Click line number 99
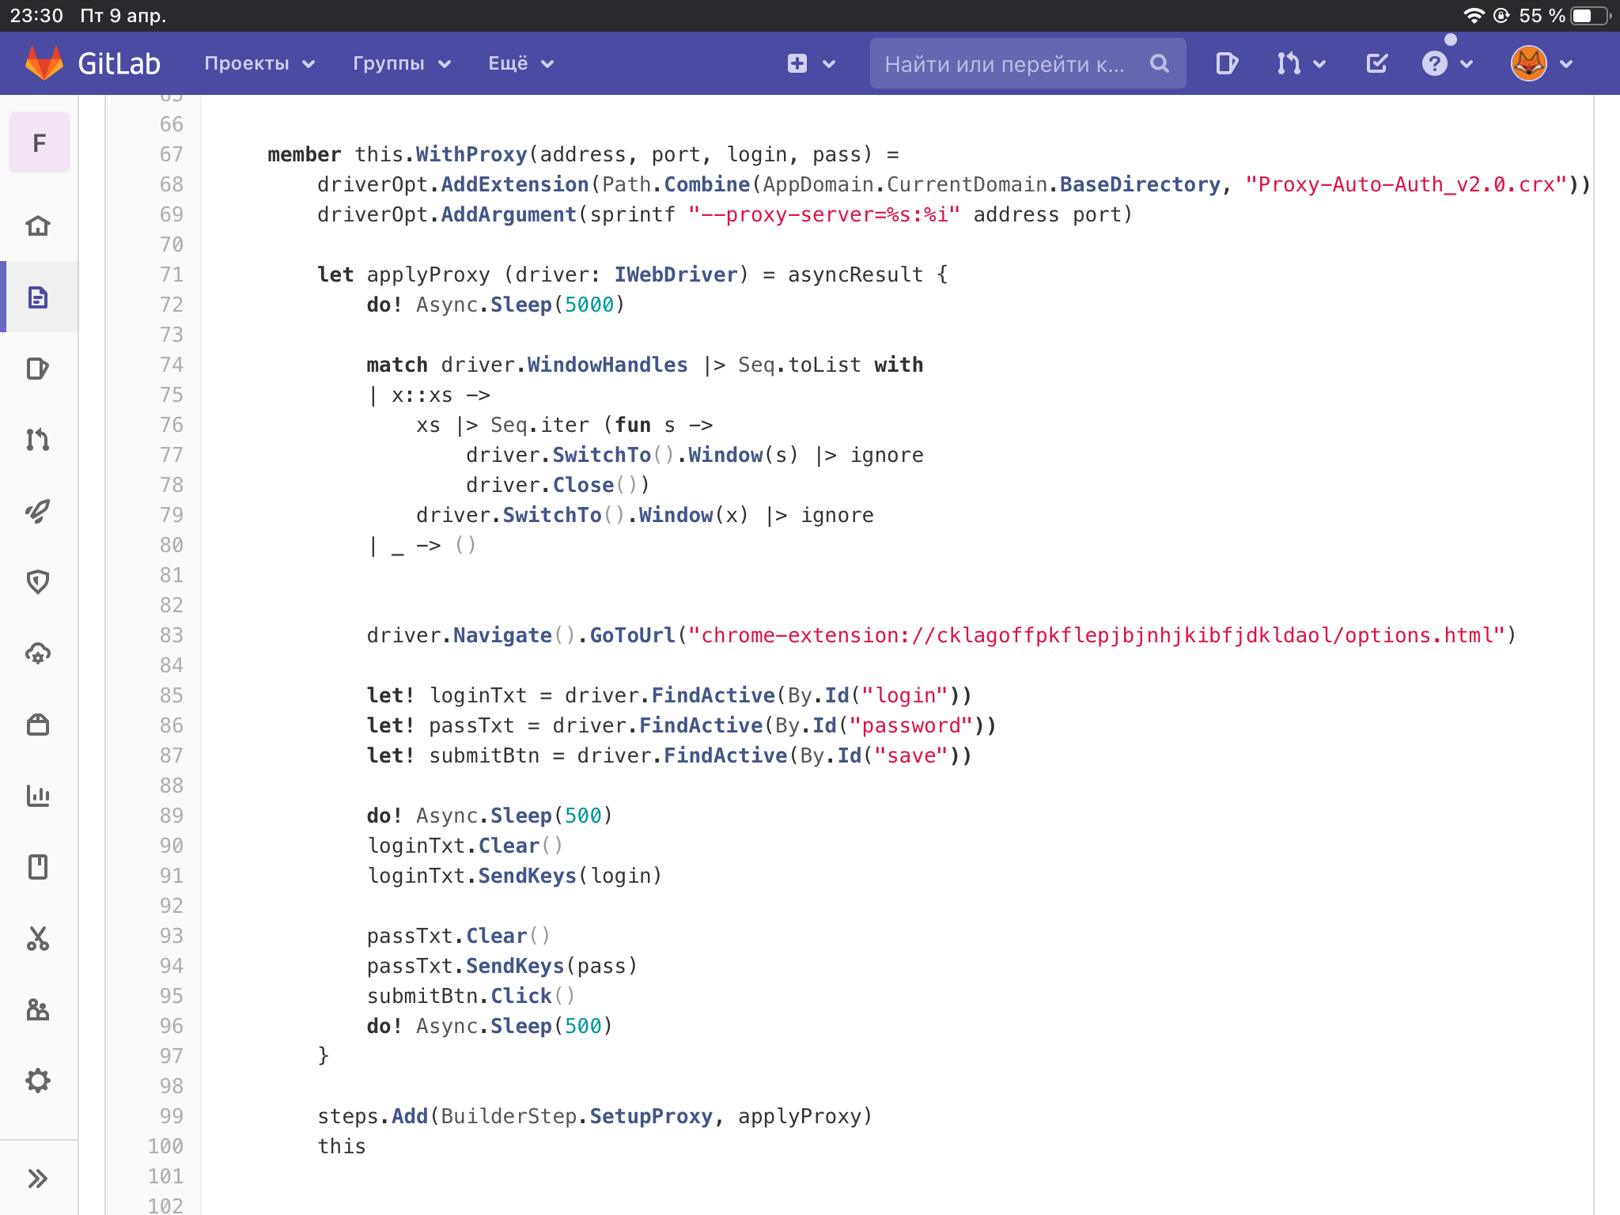This screenshot has height=1215, width=1620. point(172,1116)
